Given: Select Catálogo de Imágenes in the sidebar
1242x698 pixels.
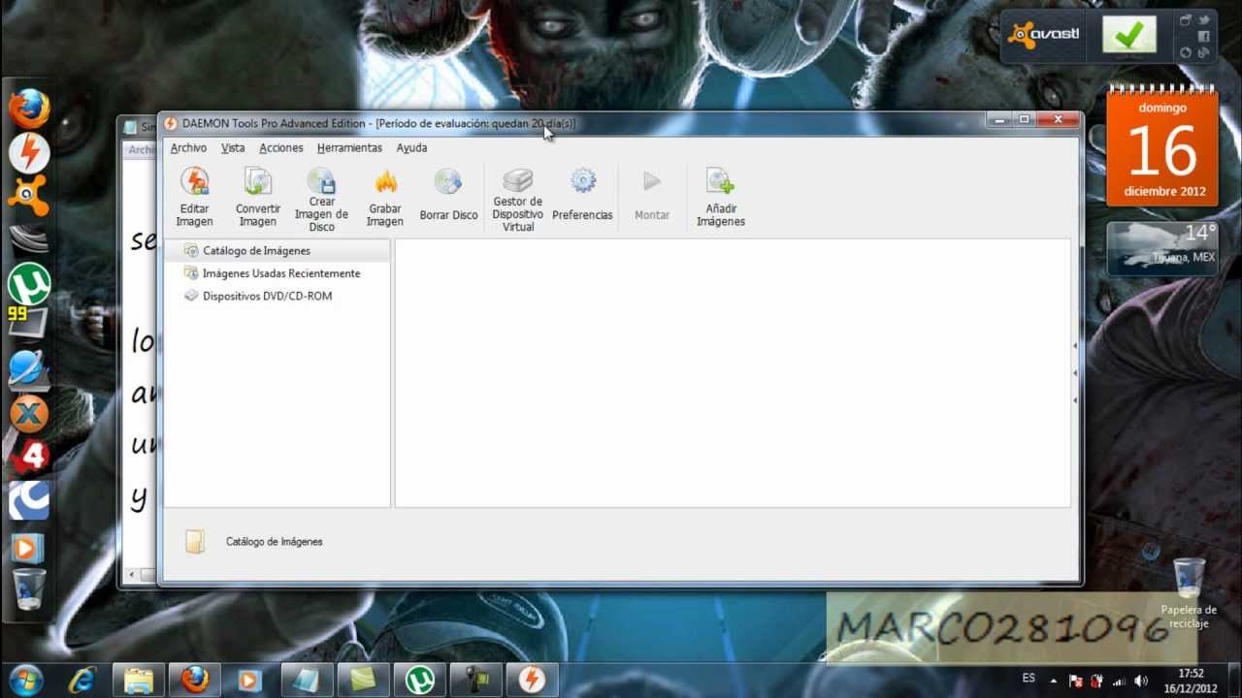Looking at the screenshot, I should click(x=256, y=250).
